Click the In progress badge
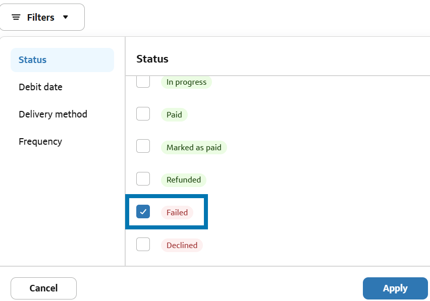The width and height of the screenshot is (430, 301). point(186,82)
